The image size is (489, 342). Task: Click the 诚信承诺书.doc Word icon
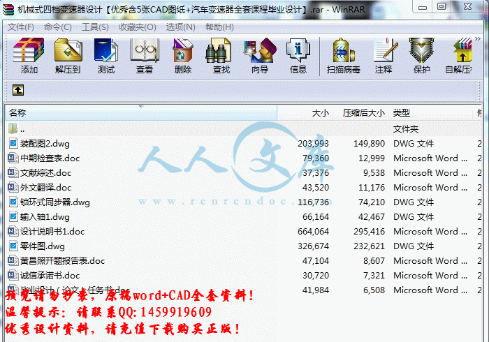coord(12,275)
